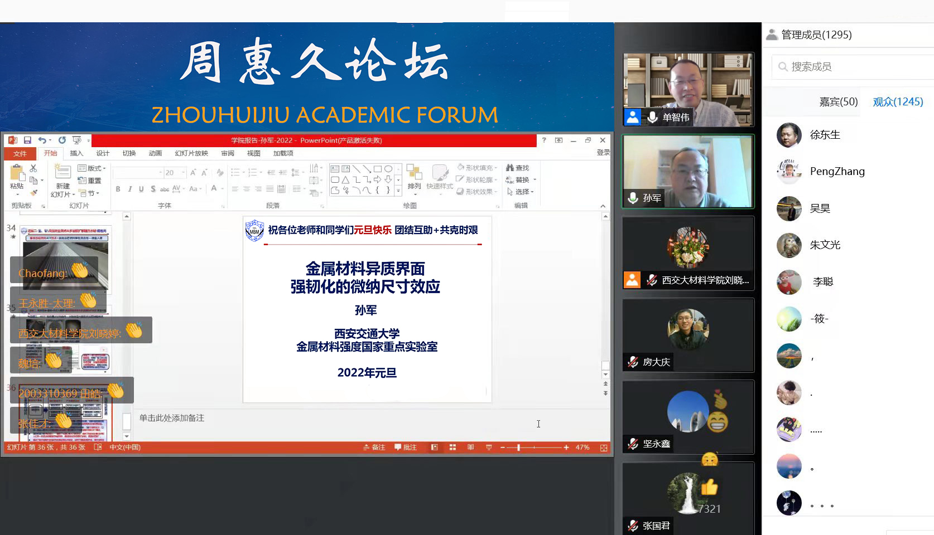
Task: Click the Find (查找) binoculars icon
Action: [x=510, y=168]
